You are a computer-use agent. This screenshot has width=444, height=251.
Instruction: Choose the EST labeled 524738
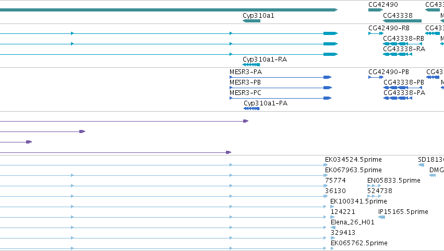coord(374,196)
